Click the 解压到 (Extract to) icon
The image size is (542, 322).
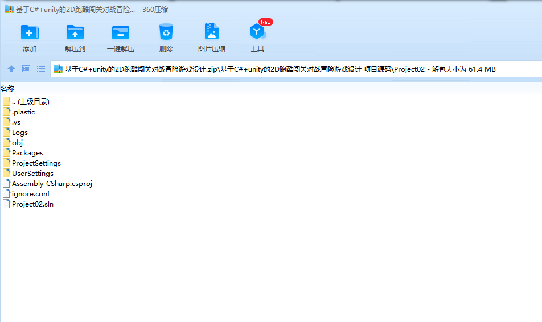[x=75, y=32]
